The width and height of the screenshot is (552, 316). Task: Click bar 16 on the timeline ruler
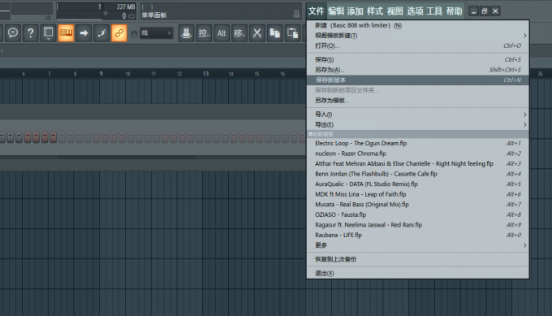[282, 74]
